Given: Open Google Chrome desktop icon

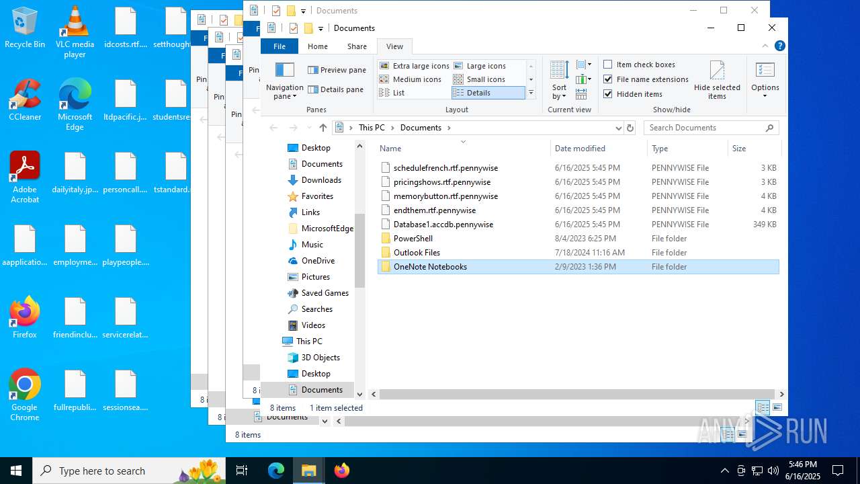Looking at the screenshot, I should click(x=25, y=395).
